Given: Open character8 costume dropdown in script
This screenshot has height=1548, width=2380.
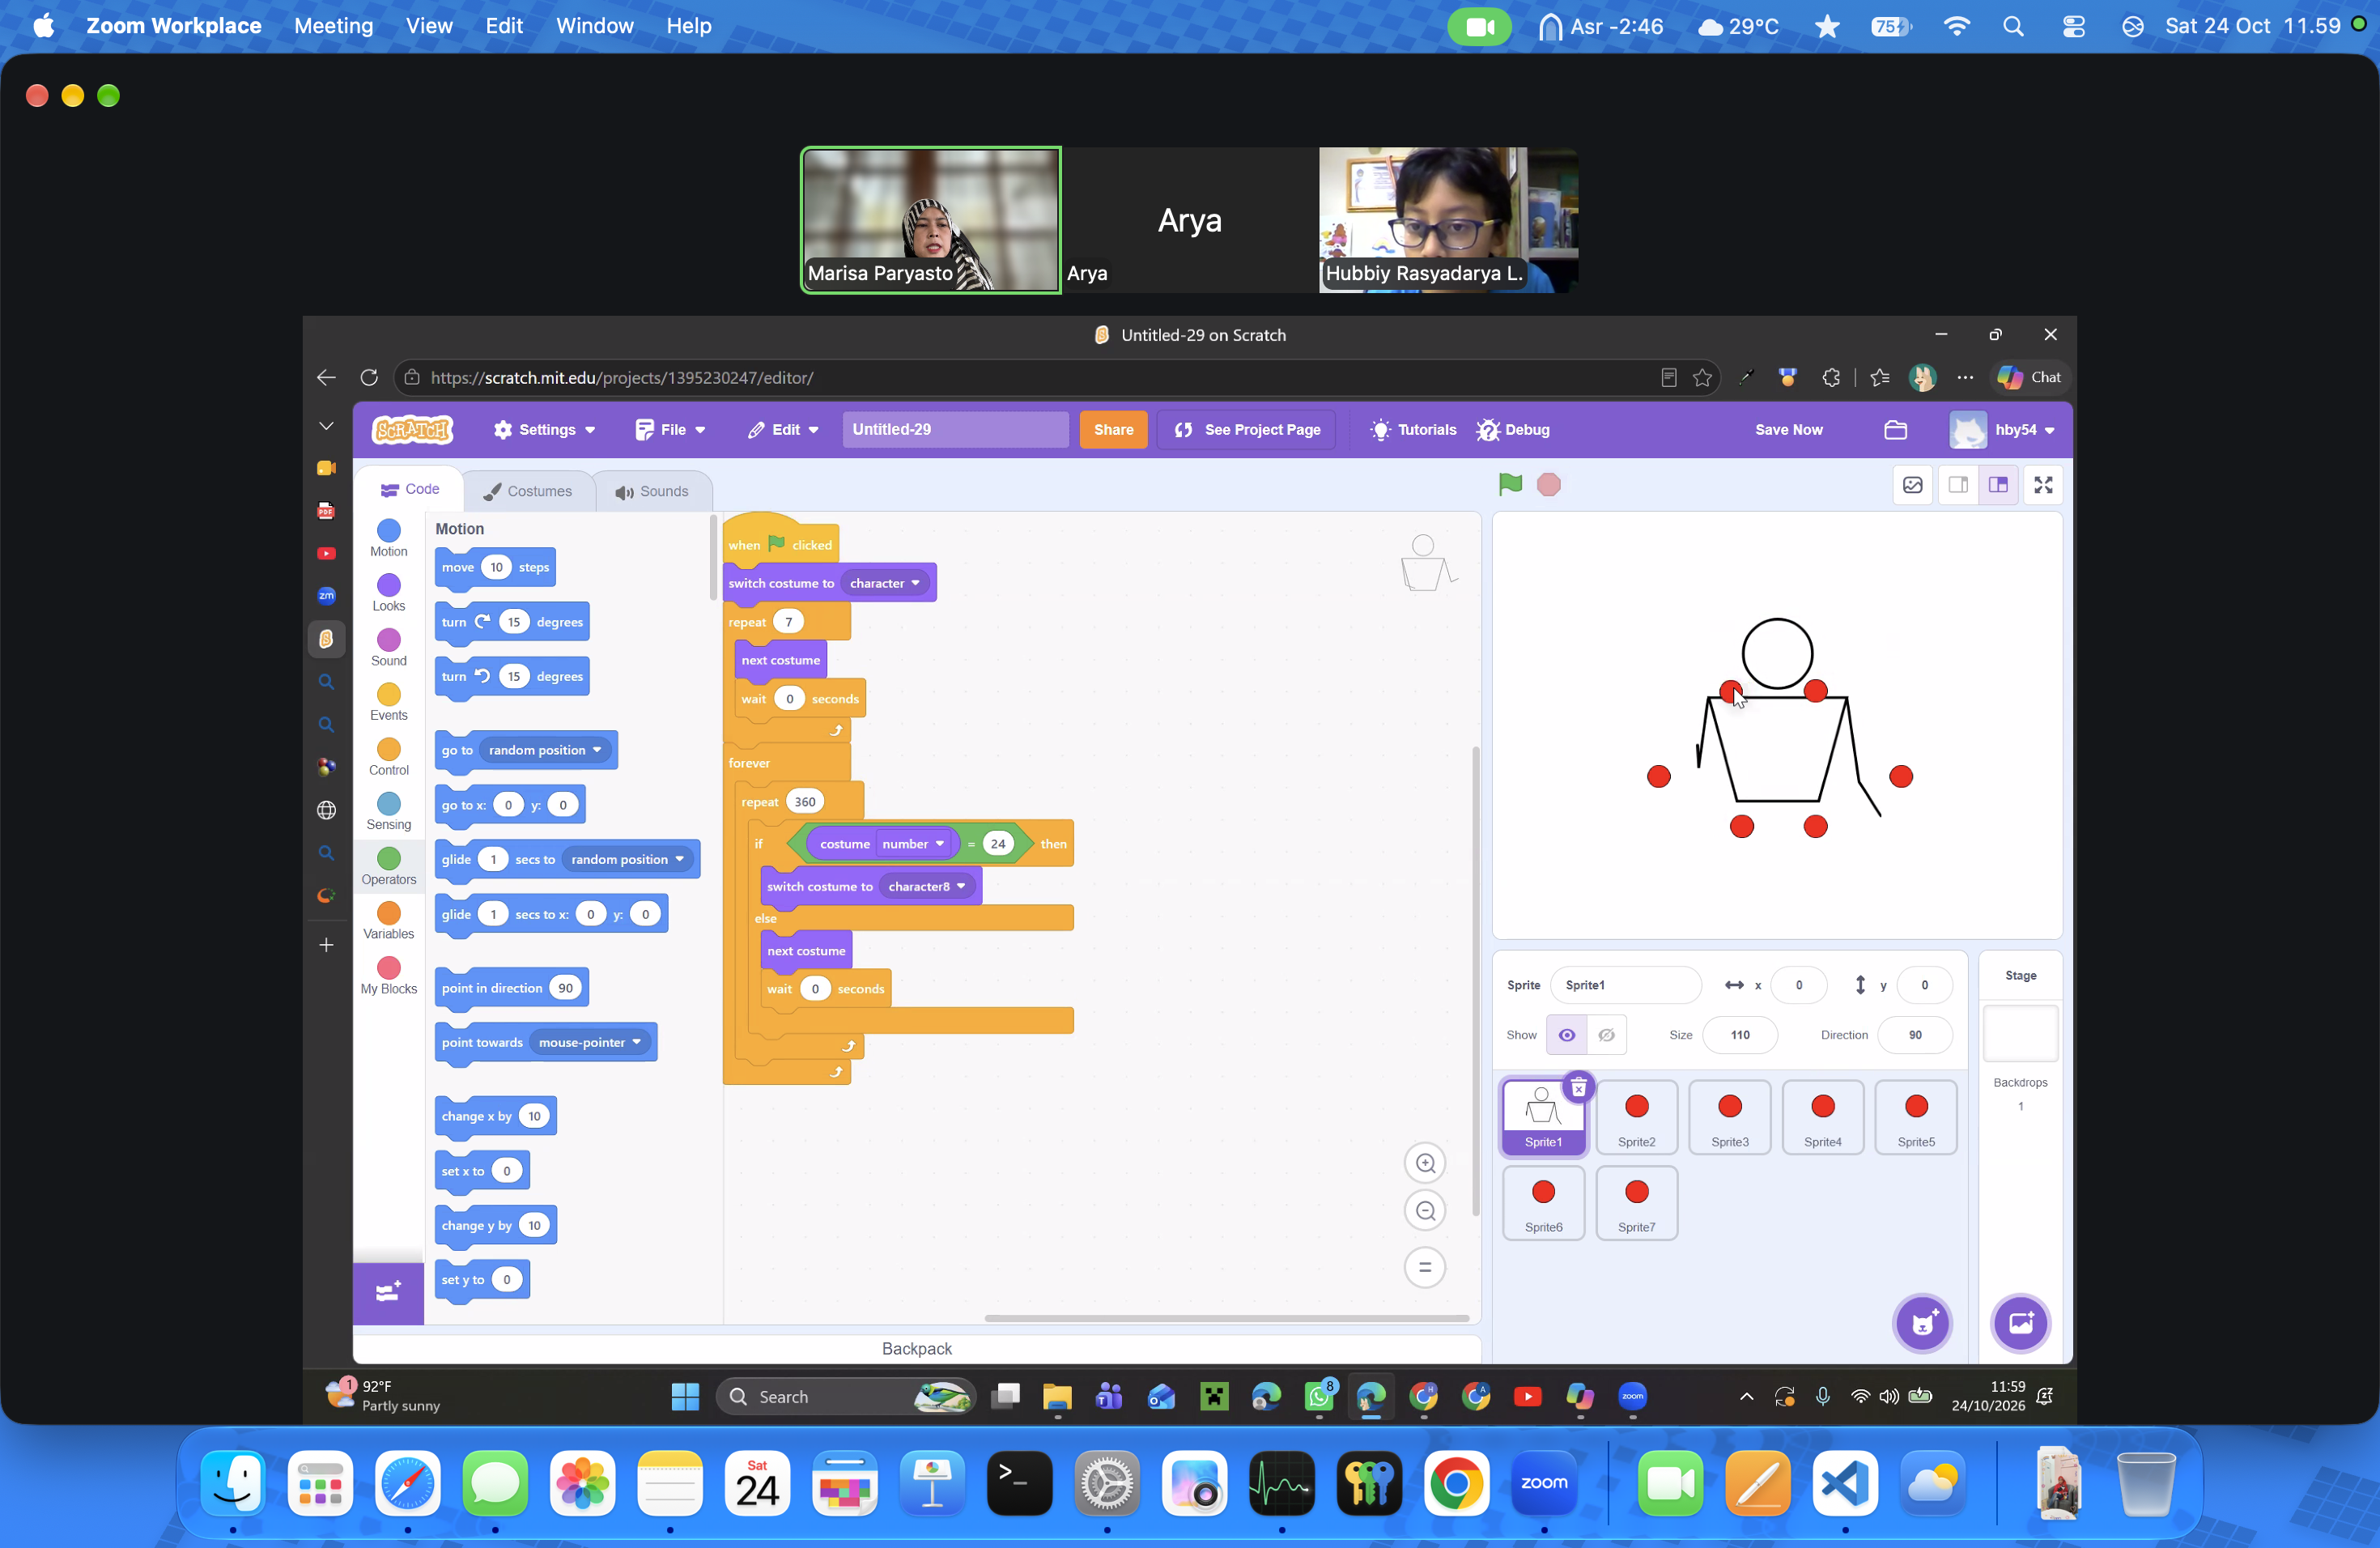Looking at the screenshot, I should (927, 886).
